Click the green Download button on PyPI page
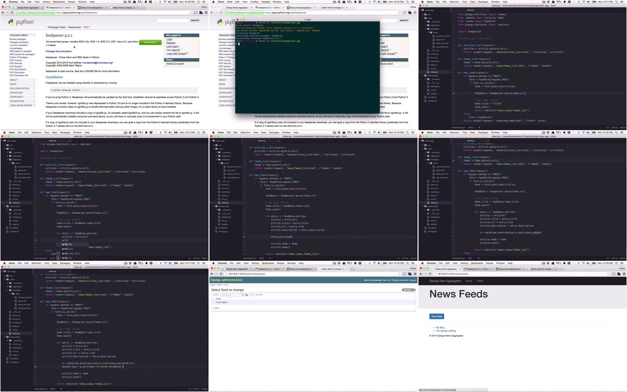This screenshot has width=627, height=392. [x=150, y=42]
